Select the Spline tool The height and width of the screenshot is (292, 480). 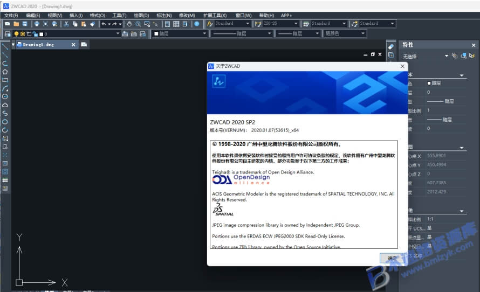[5, 114]
